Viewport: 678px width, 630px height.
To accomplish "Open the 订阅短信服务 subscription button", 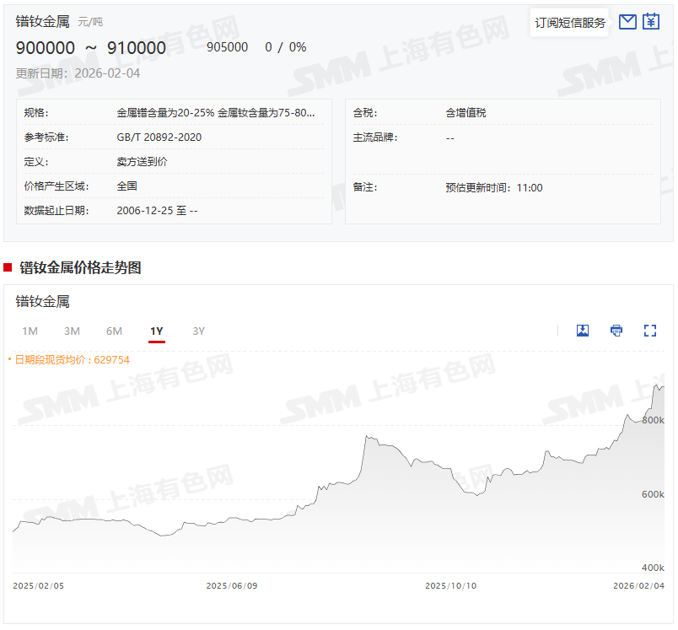I will coord(570,23).
